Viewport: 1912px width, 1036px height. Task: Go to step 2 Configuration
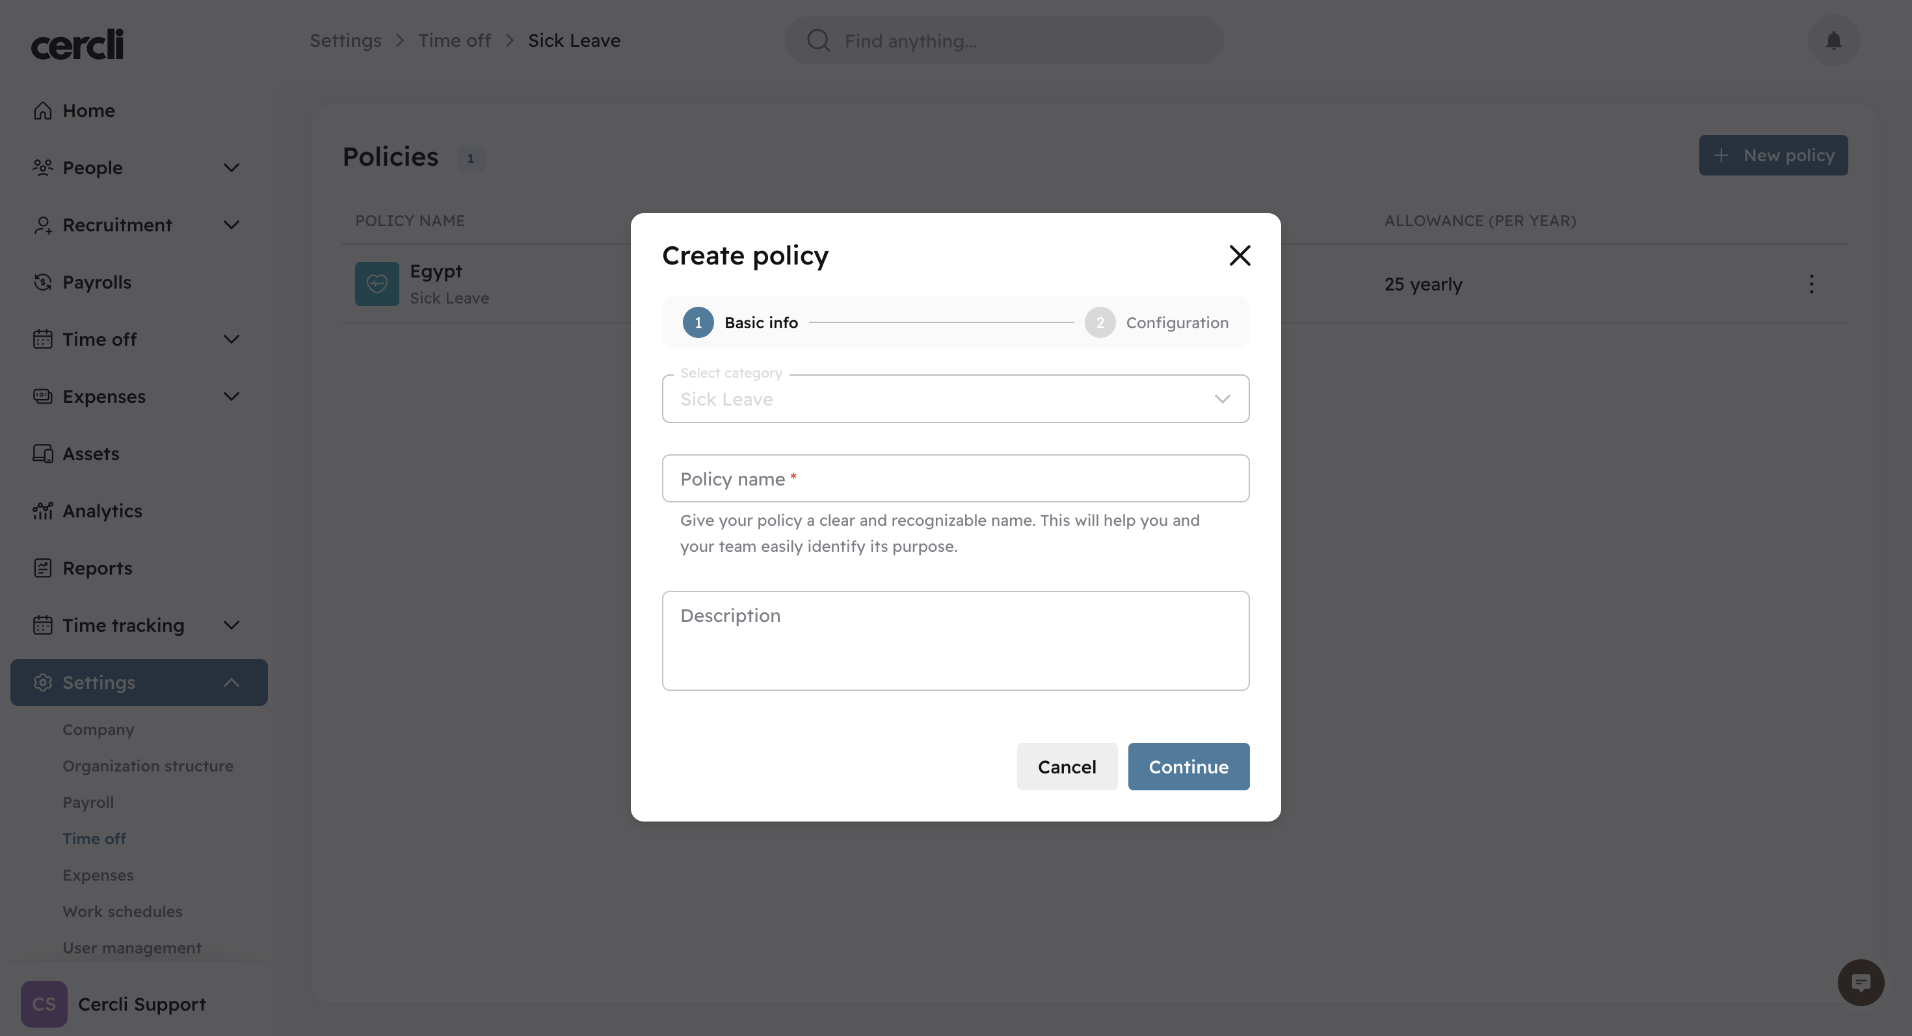point(1156,322)
